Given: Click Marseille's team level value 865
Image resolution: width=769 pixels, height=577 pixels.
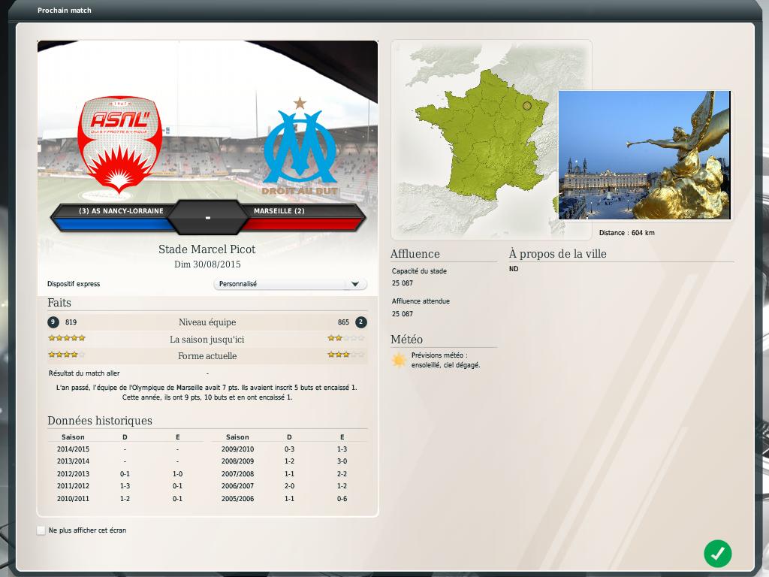Looking at the screenshot, I should 343,322.
